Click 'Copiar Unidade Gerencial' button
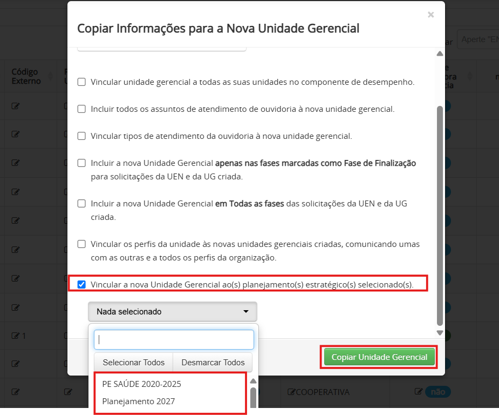Screen dimensions: 499x415 pos(379,357)
